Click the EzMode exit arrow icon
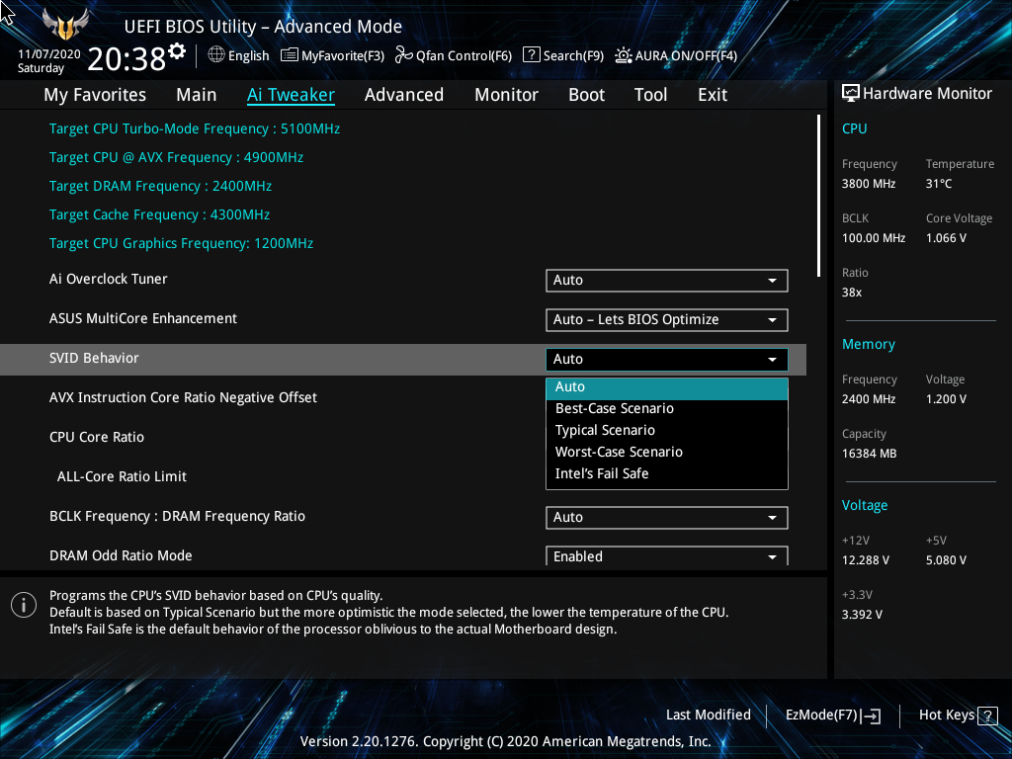The width and height of the screenshot is (1012, 759). (x=871, y=716)
